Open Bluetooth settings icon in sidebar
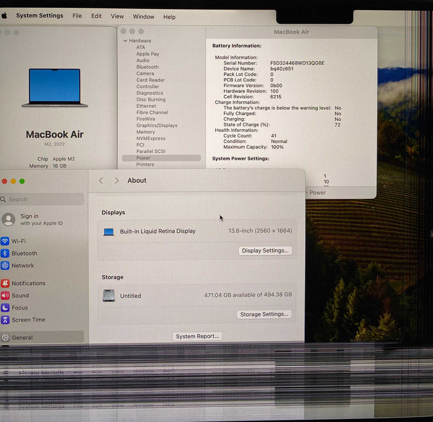This screenshot has width=433, height=422. point(5,253)
